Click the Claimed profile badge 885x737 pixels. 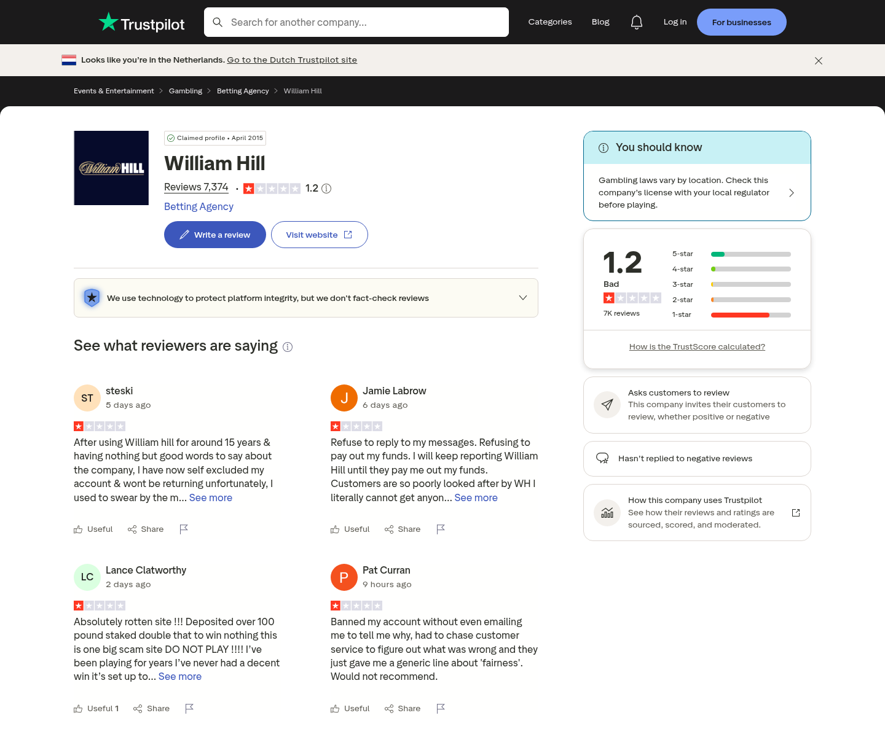[215, 138]
